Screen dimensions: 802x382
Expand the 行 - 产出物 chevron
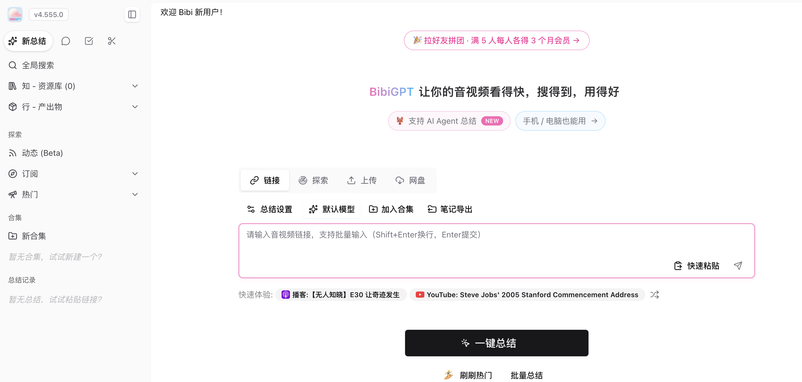point(135,107)
